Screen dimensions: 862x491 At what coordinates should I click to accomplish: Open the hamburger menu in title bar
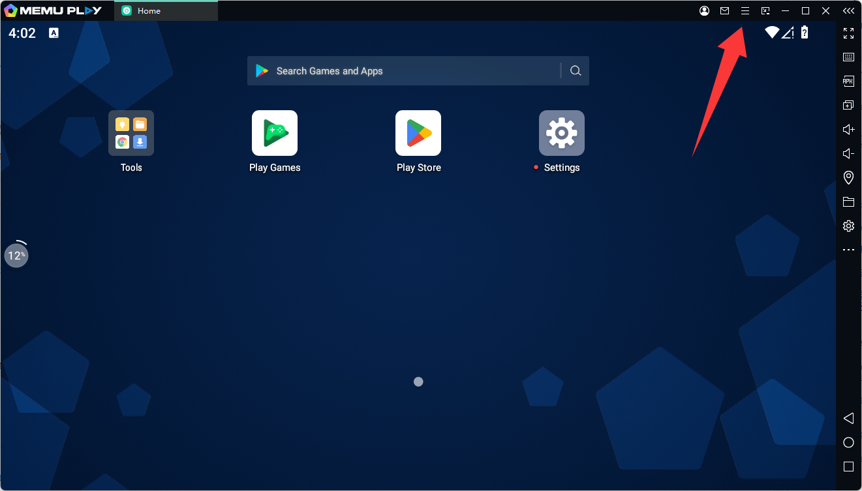(745, 11)
